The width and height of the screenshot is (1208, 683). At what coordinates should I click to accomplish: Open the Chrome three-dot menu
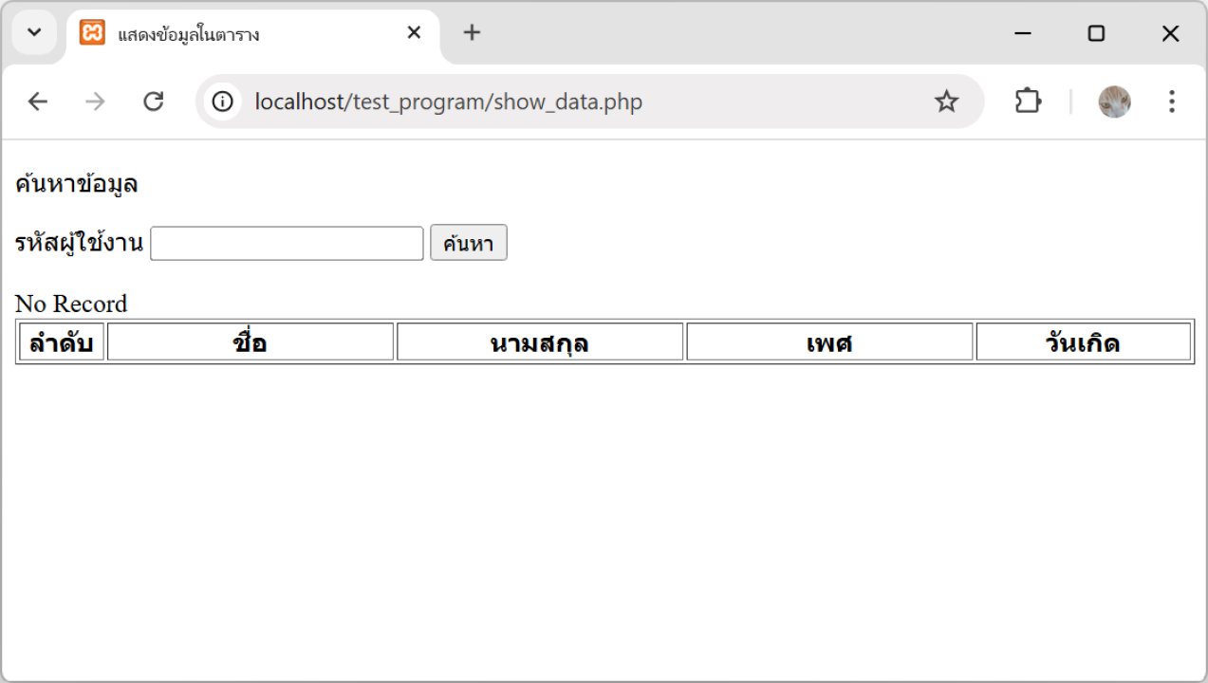1172,102
